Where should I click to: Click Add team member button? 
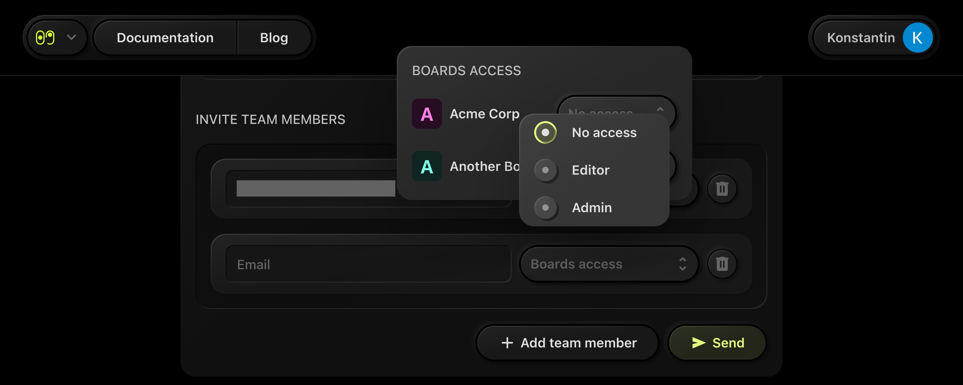tap(568, 343)
